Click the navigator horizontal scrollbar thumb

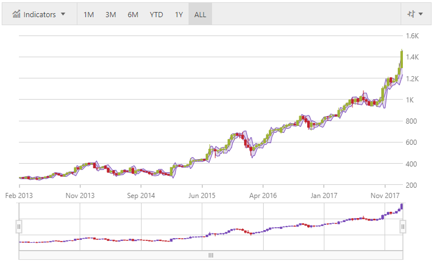coord(211,255)
